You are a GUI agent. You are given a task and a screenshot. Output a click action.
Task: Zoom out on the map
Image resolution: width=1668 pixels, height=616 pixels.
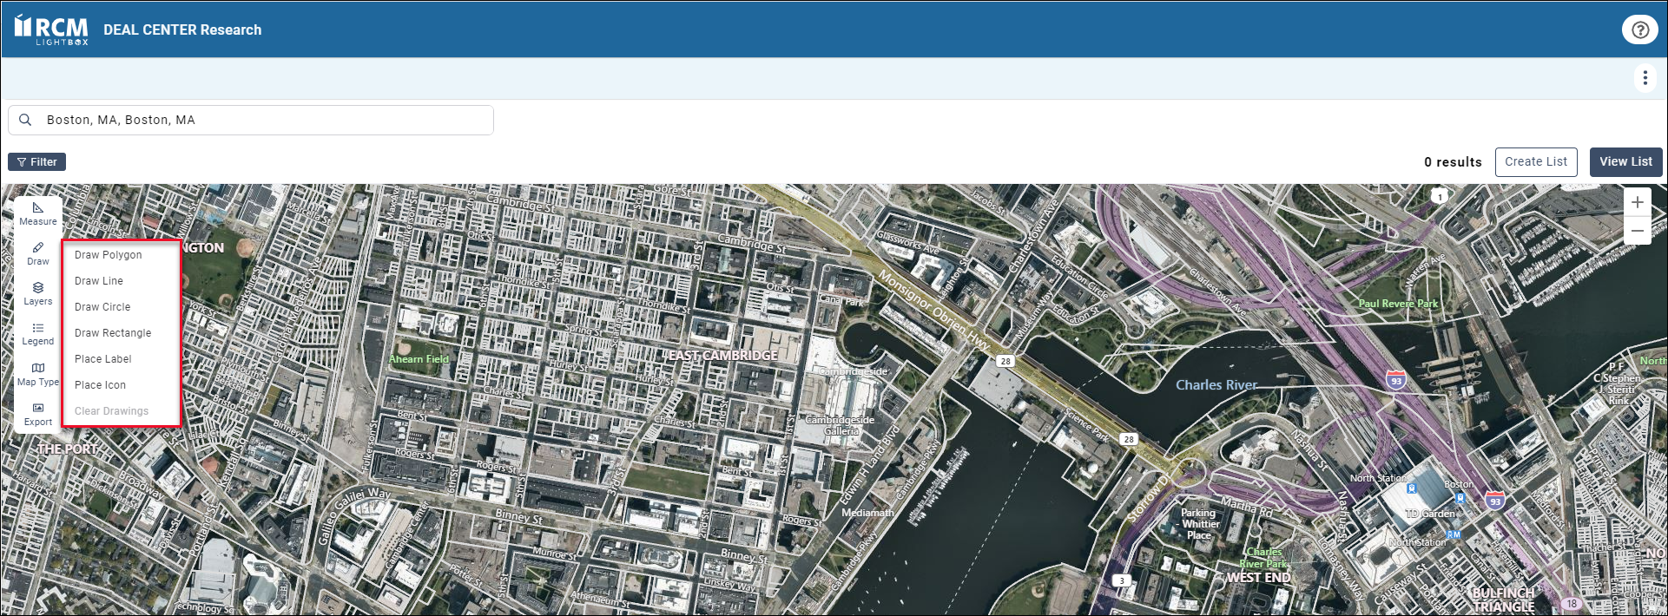(1637, 231)
